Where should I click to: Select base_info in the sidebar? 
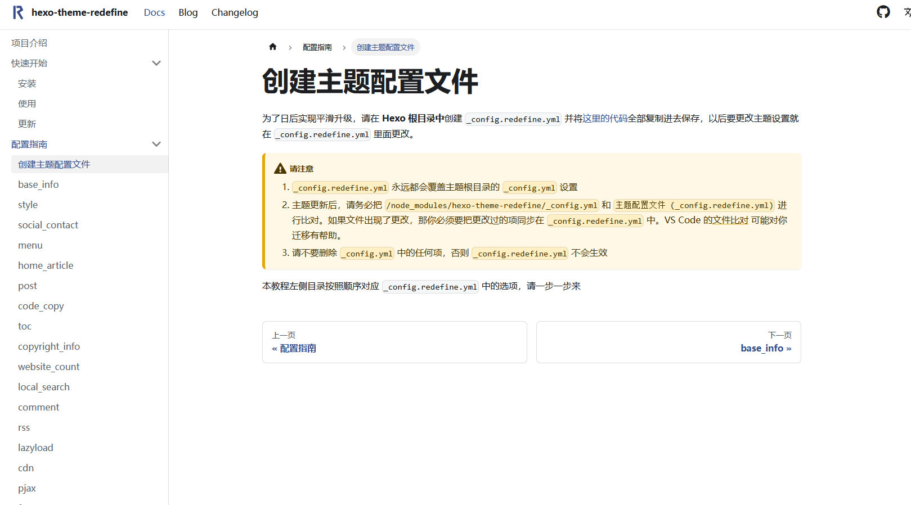pos(38,184)
